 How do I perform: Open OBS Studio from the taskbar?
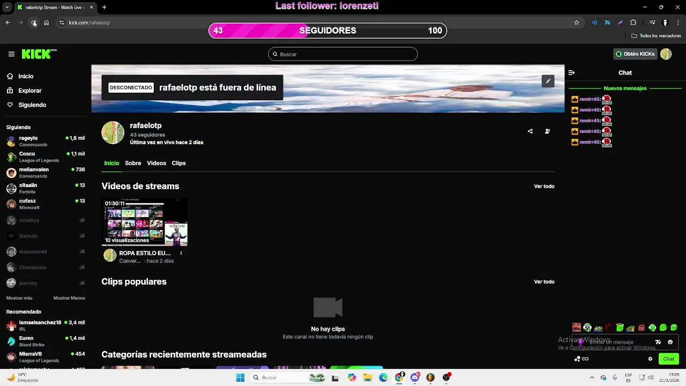[446, 377]
